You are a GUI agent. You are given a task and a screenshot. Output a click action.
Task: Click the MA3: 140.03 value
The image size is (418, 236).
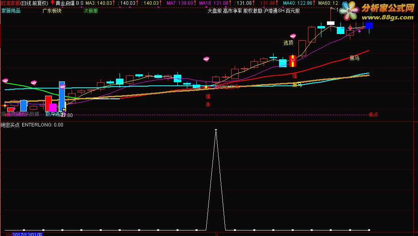click(99, 3)
